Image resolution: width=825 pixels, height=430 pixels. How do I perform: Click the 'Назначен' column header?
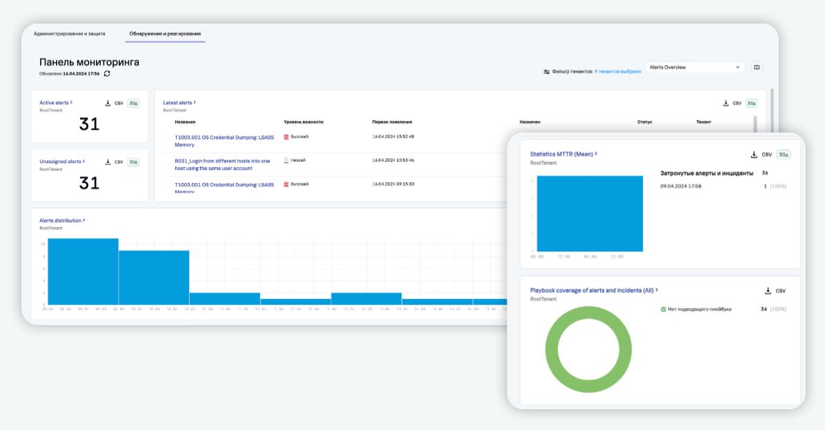[530, 122]
